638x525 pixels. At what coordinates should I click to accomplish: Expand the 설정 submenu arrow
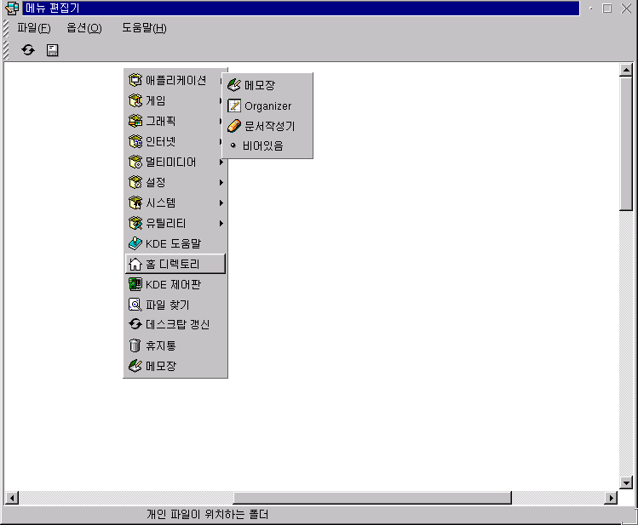coord(221,182)
